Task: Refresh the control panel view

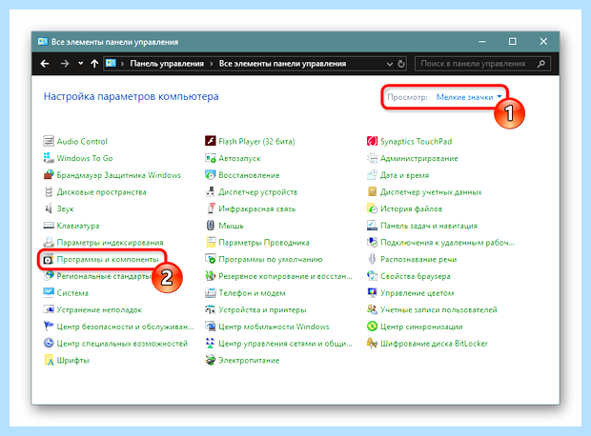Action: click(x=401, y=64)
